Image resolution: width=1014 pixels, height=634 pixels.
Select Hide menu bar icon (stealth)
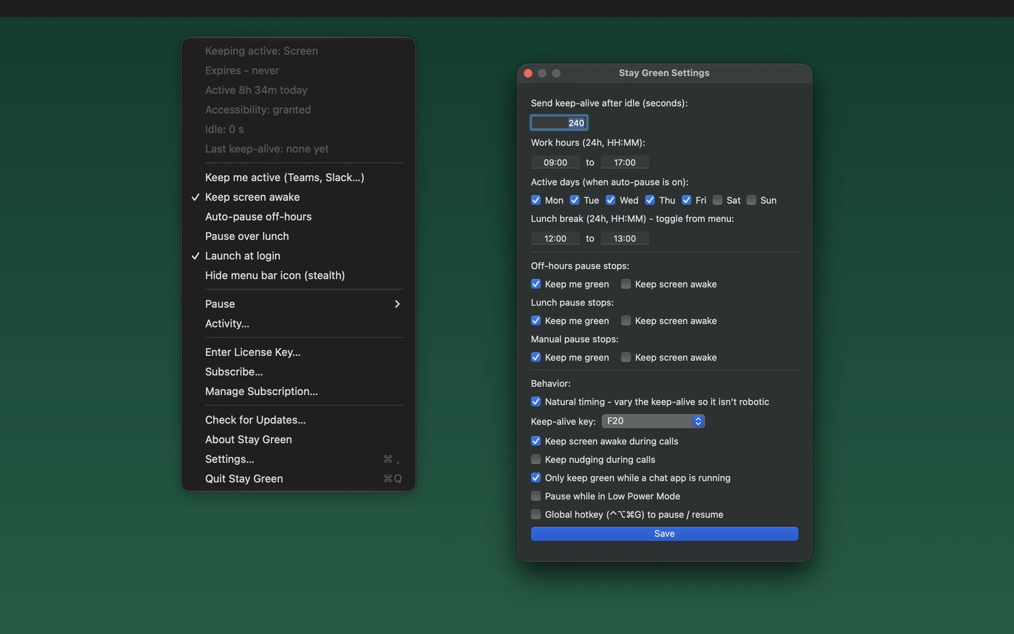pyautogui.click(x=299, y=276)
